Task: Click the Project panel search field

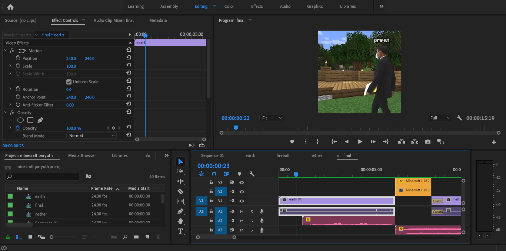Action: pyautogui.click(x=43, y=177)
